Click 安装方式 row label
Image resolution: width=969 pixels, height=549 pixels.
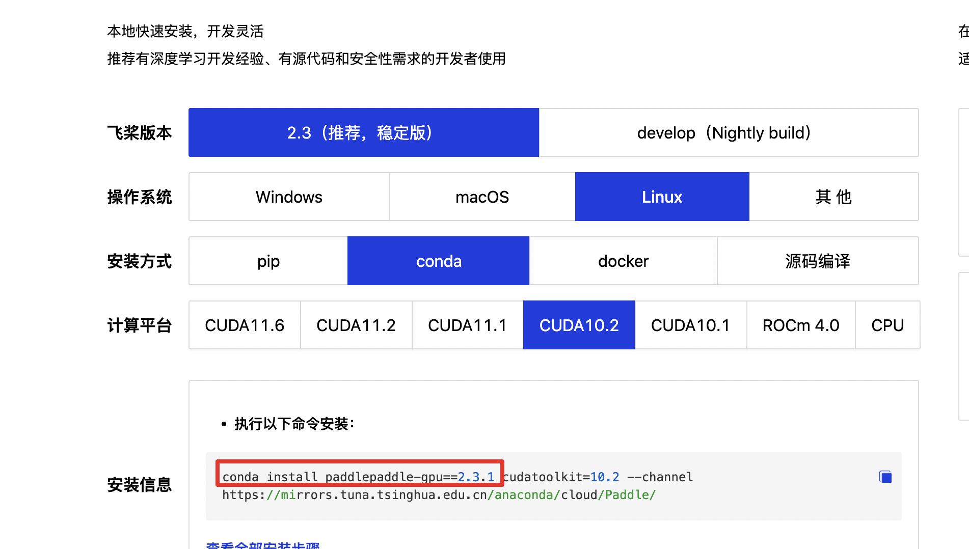(x=140, y=261)
